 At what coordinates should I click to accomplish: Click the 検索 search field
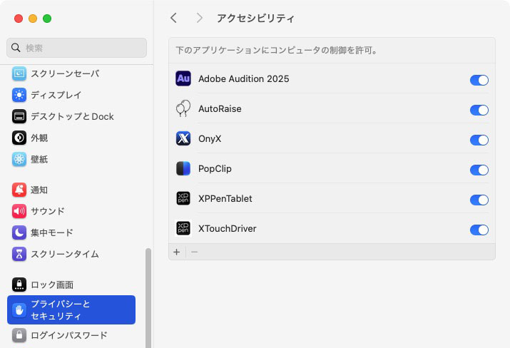(77, 48)
